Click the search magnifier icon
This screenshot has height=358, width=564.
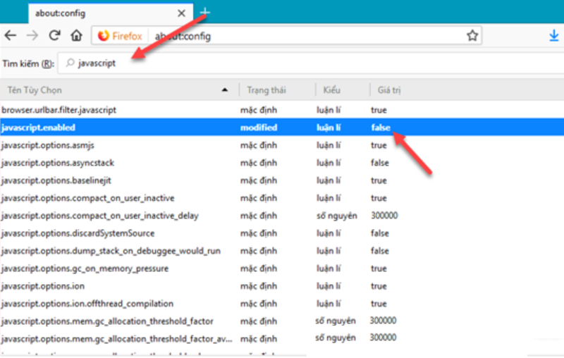(x=70, y=63)
